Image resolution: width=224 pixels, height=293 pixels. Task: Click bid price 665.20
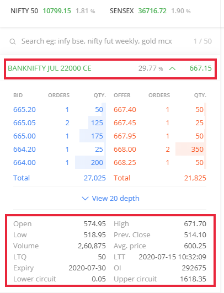coord(24,110)
